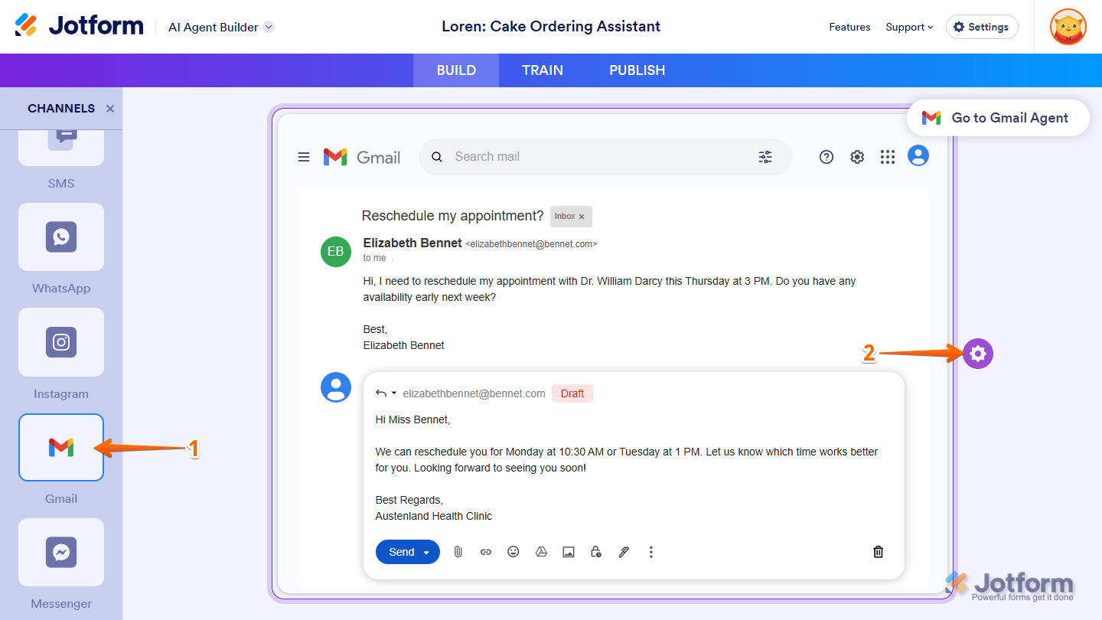Switch to the BUILD tab
Image resolution: width=1102 pixels, height=620 pixels.
[x=456, y=70]
